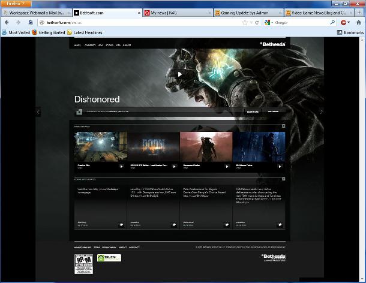Open the Community nav menu item
Screen dimensions: 366x283
(90, 45)
